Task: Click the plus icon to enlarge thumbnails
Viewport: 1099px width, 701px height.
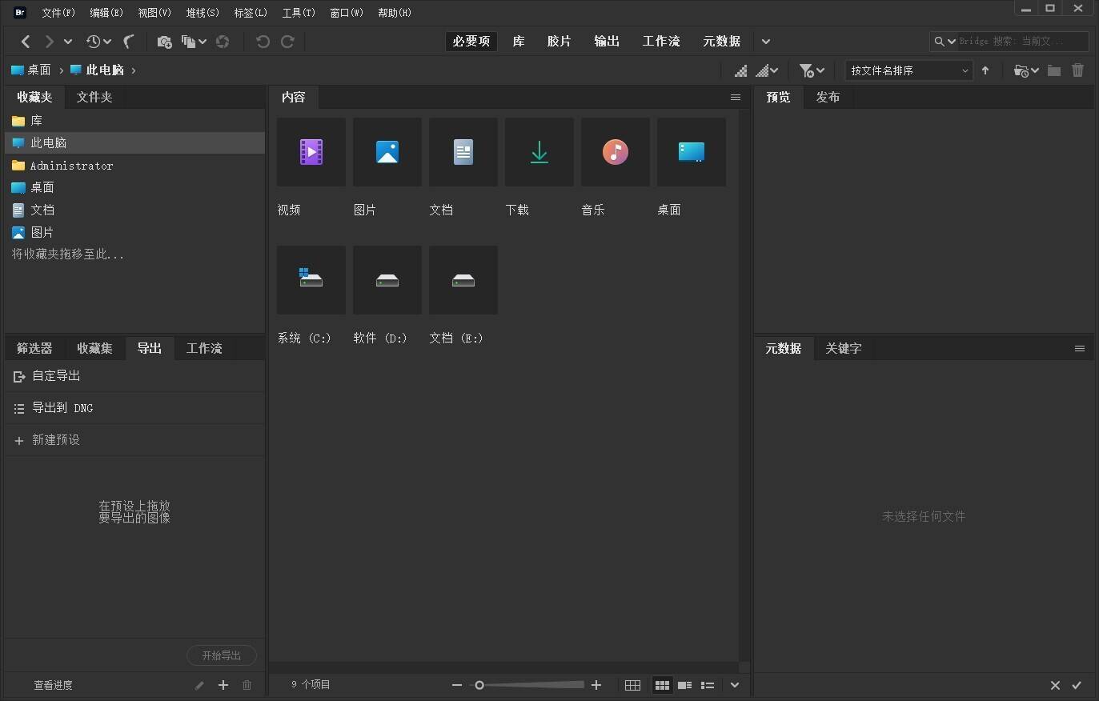Action: (x=596, y=685)
